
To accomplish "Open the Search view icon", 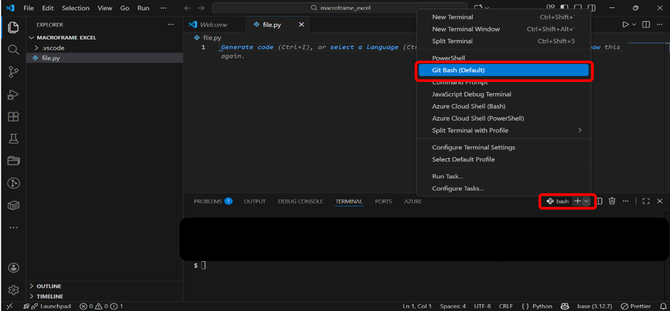I will pyautogui.click(x=13, y=50).
